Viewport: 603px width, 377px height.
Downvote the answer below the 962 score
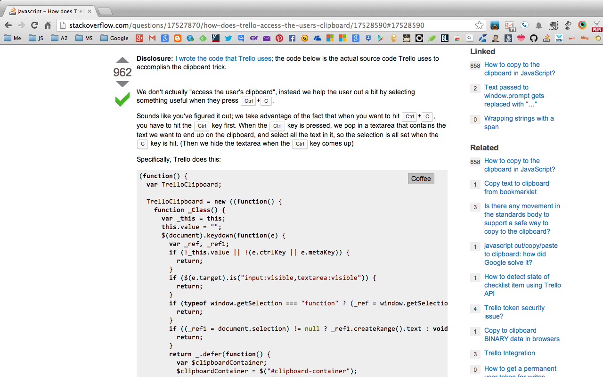[122, 84]
